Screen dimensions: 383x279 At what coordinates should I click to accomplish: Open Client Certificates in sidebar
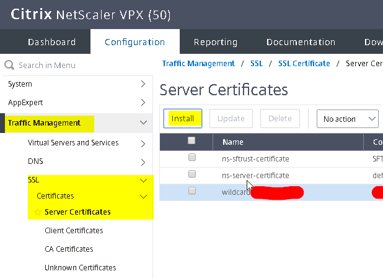click(x=74, y=231)
